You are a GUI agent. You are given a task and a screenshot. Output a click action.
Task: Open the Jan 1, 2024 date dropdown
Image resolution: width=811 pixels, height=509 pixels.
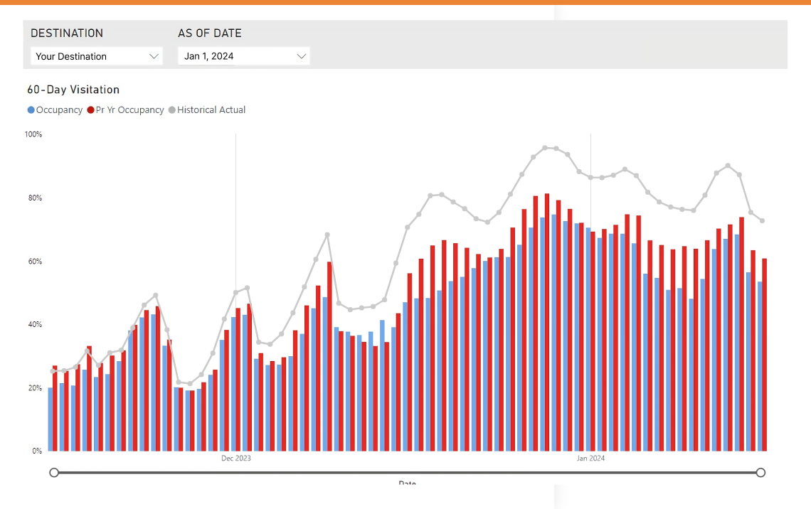(x=243, y=55)
